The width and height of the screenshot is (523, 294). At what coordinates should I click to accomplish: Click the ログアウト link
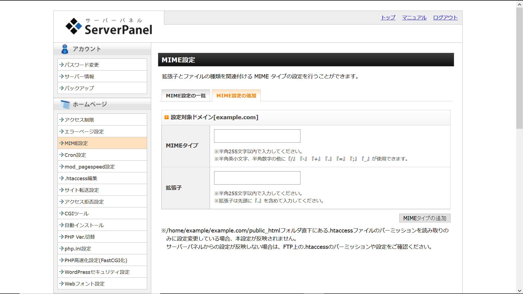point(446,17)
